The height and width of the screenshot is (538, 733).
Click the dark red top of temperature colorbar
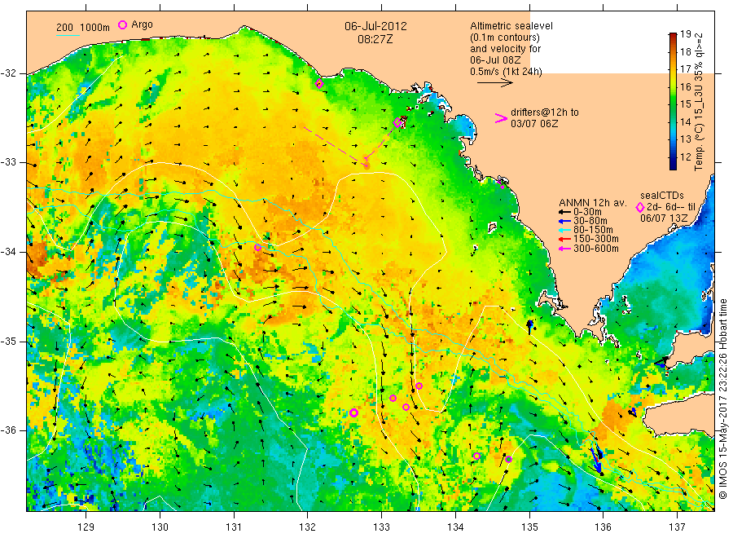tap(673, 35)
